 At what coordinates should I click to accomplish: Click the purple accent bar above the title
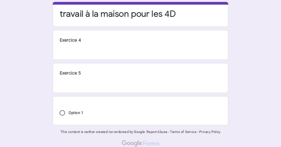tap(140, 3)
